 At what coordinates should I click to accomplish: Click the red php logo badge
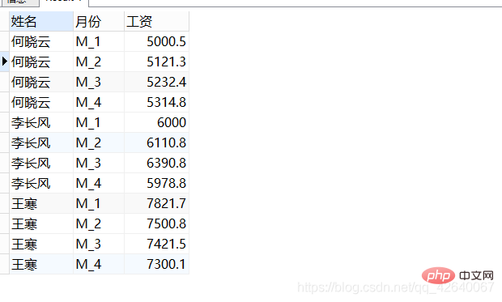[x=438, y=275]
